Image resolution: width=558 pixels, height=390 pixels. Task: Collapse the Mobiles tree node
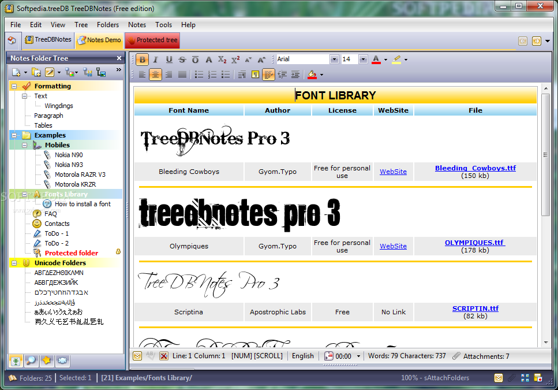click(25, 145)
